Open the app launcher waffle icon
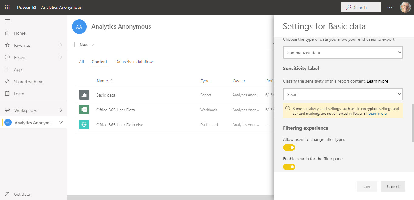This screenshot has width=414, height=200. tap(7, 7)
